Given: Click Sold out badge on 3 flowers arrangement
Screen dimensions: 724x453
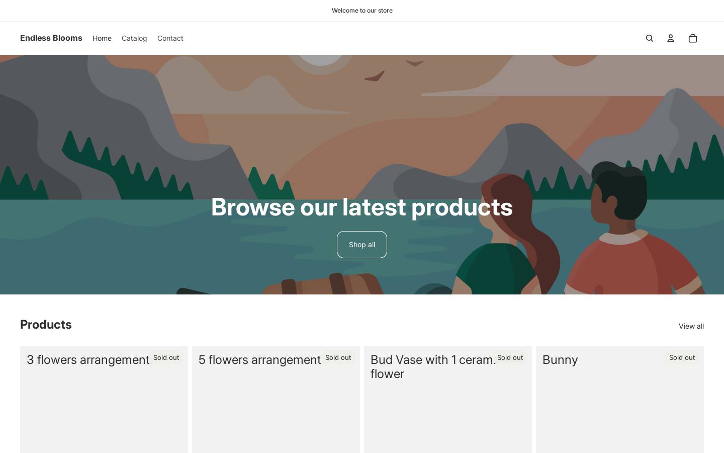Looking at the screenshot, I should (x=166, y=358).
